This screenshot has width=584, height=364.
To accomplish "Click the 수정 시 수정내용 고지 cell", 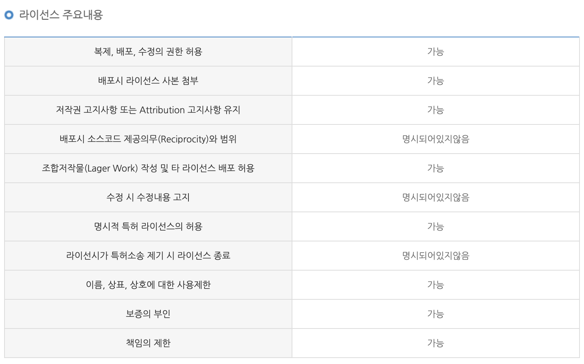I will 148,197.
